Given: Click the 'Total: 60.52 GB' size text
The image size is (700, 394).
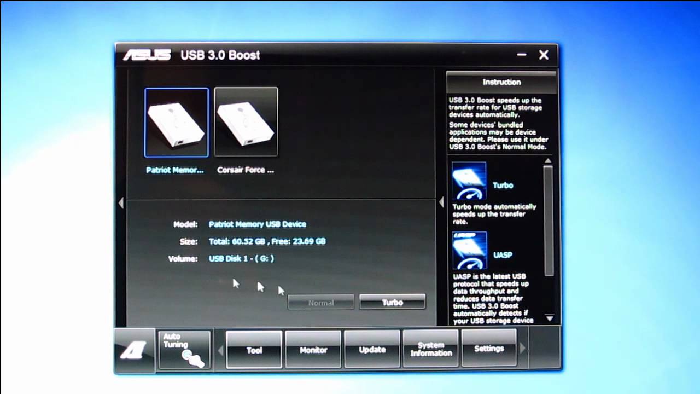Looking at the screenshot, I should [237, 241].
